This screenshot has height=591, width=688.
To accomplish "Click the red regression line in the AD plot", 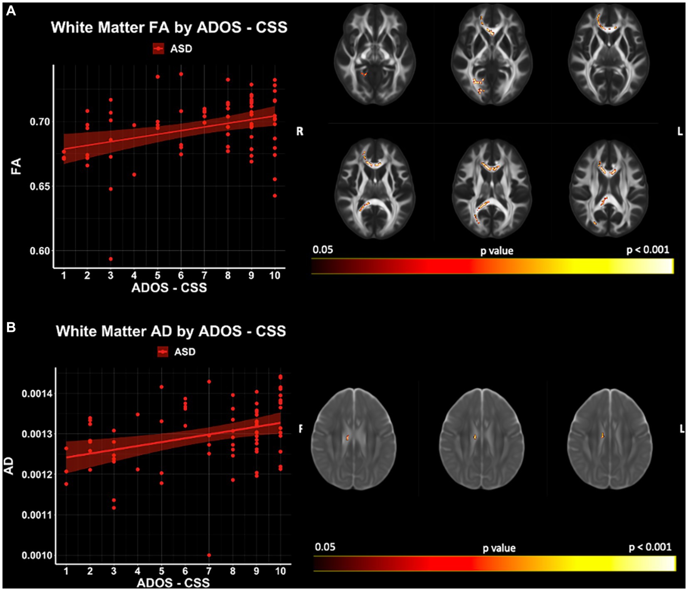I will pos(173,440).
